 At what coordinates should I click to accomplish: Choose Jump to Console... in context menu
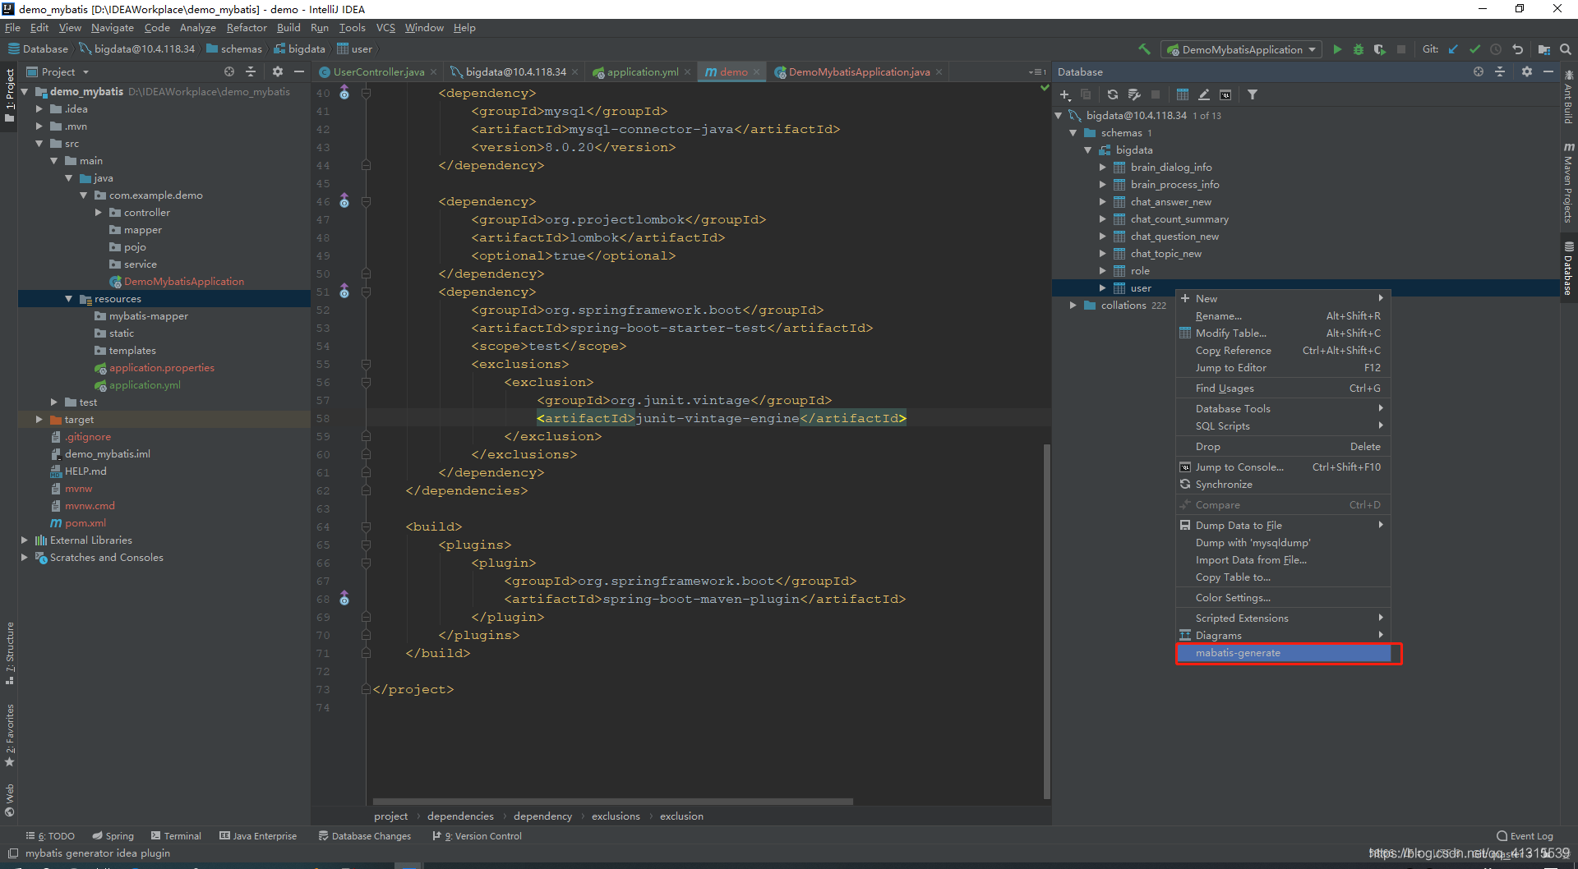tap(1283, 467)
